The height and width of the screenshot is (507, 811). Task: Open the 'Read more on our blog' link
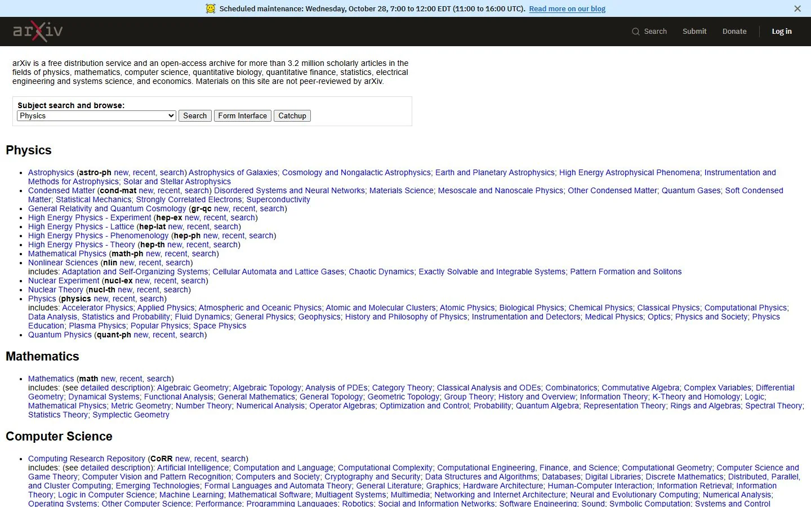567,9
